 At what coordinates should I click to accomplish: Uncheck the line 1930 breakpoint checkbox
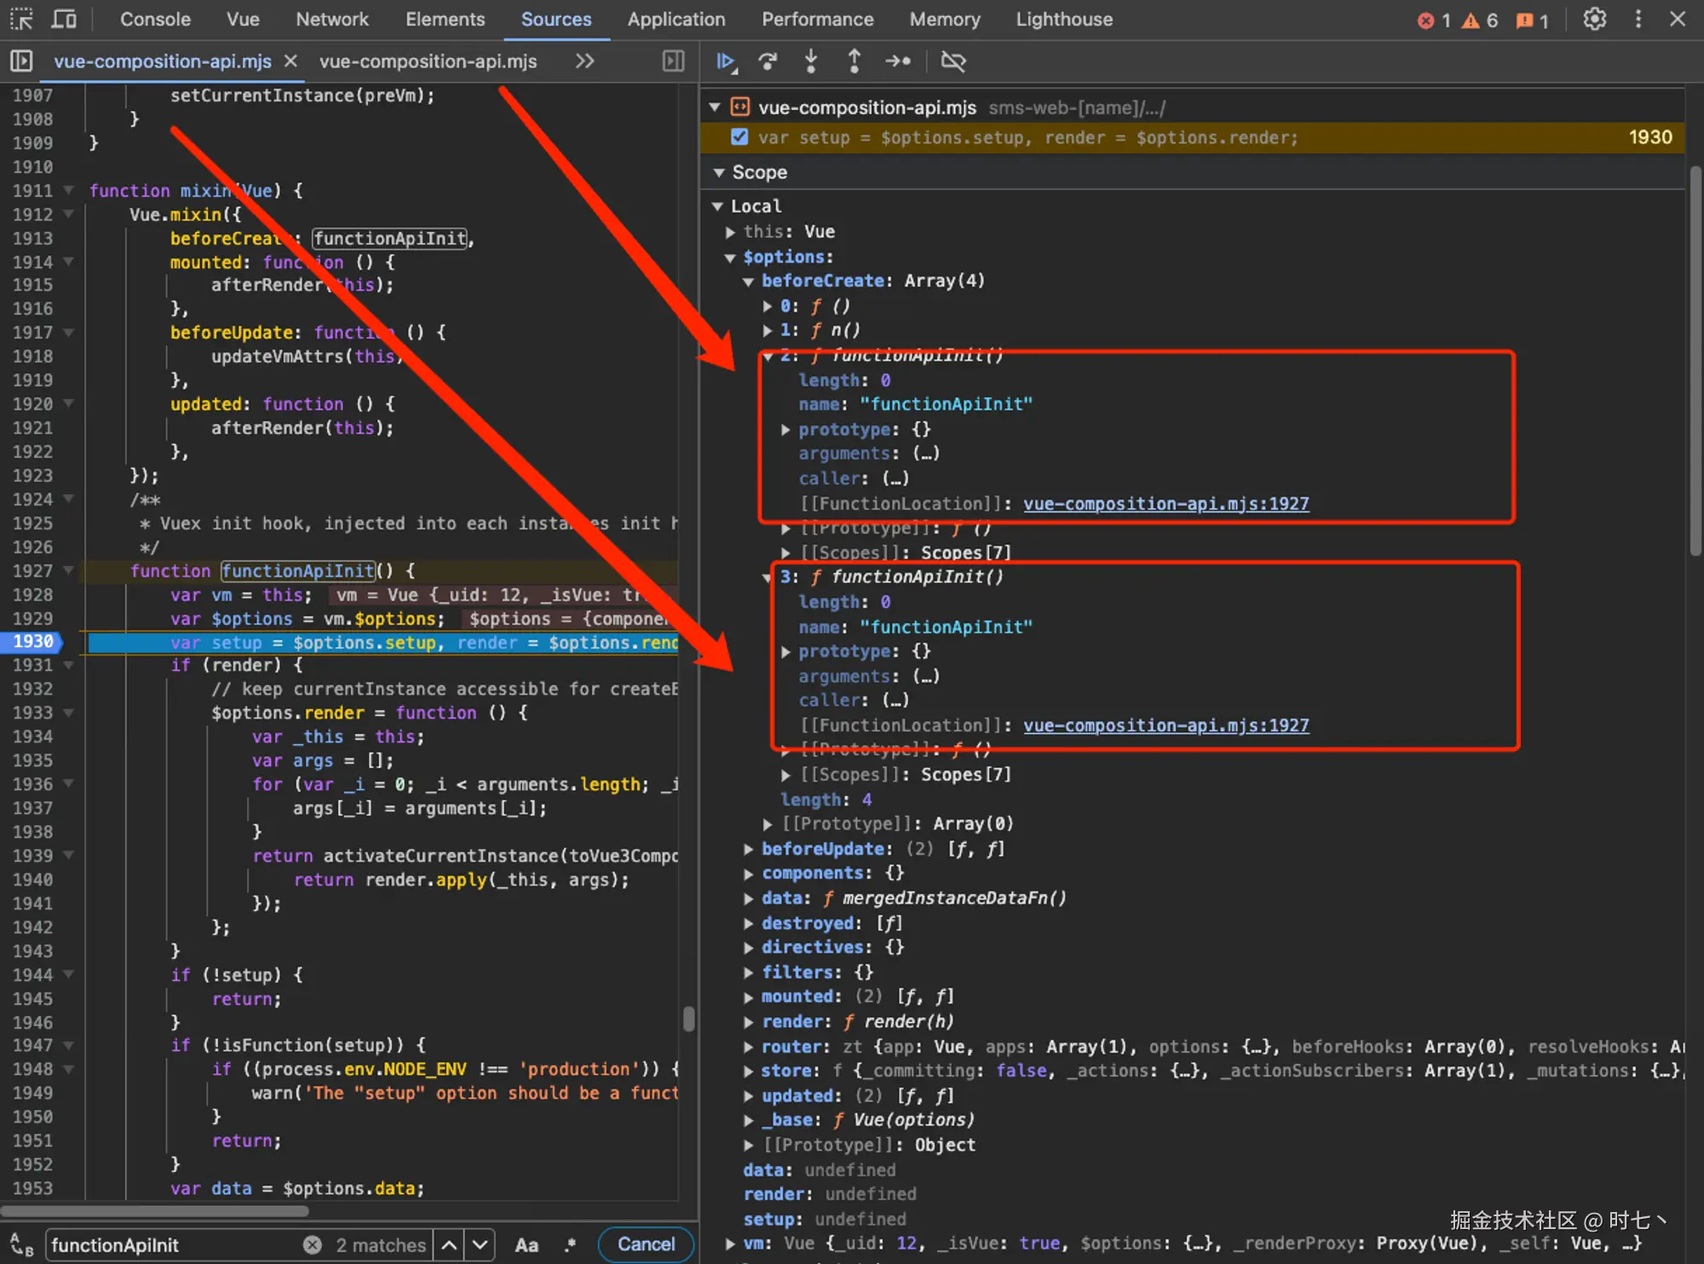coord(740,137)
